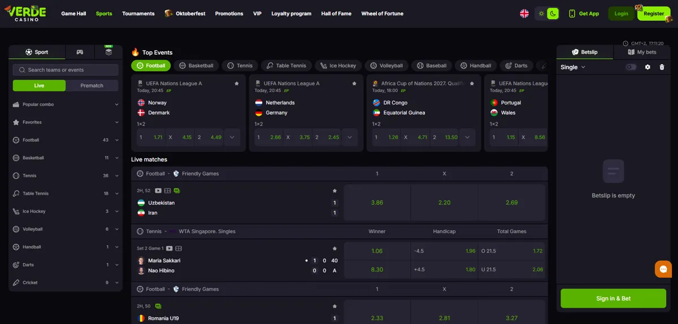Select the Handball sport chip

pyautogui.click(x=476, y=65)
